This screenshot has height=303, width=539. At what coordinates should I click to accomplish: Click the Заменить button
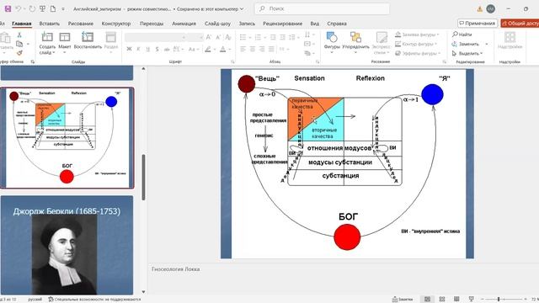coord(466,44)
